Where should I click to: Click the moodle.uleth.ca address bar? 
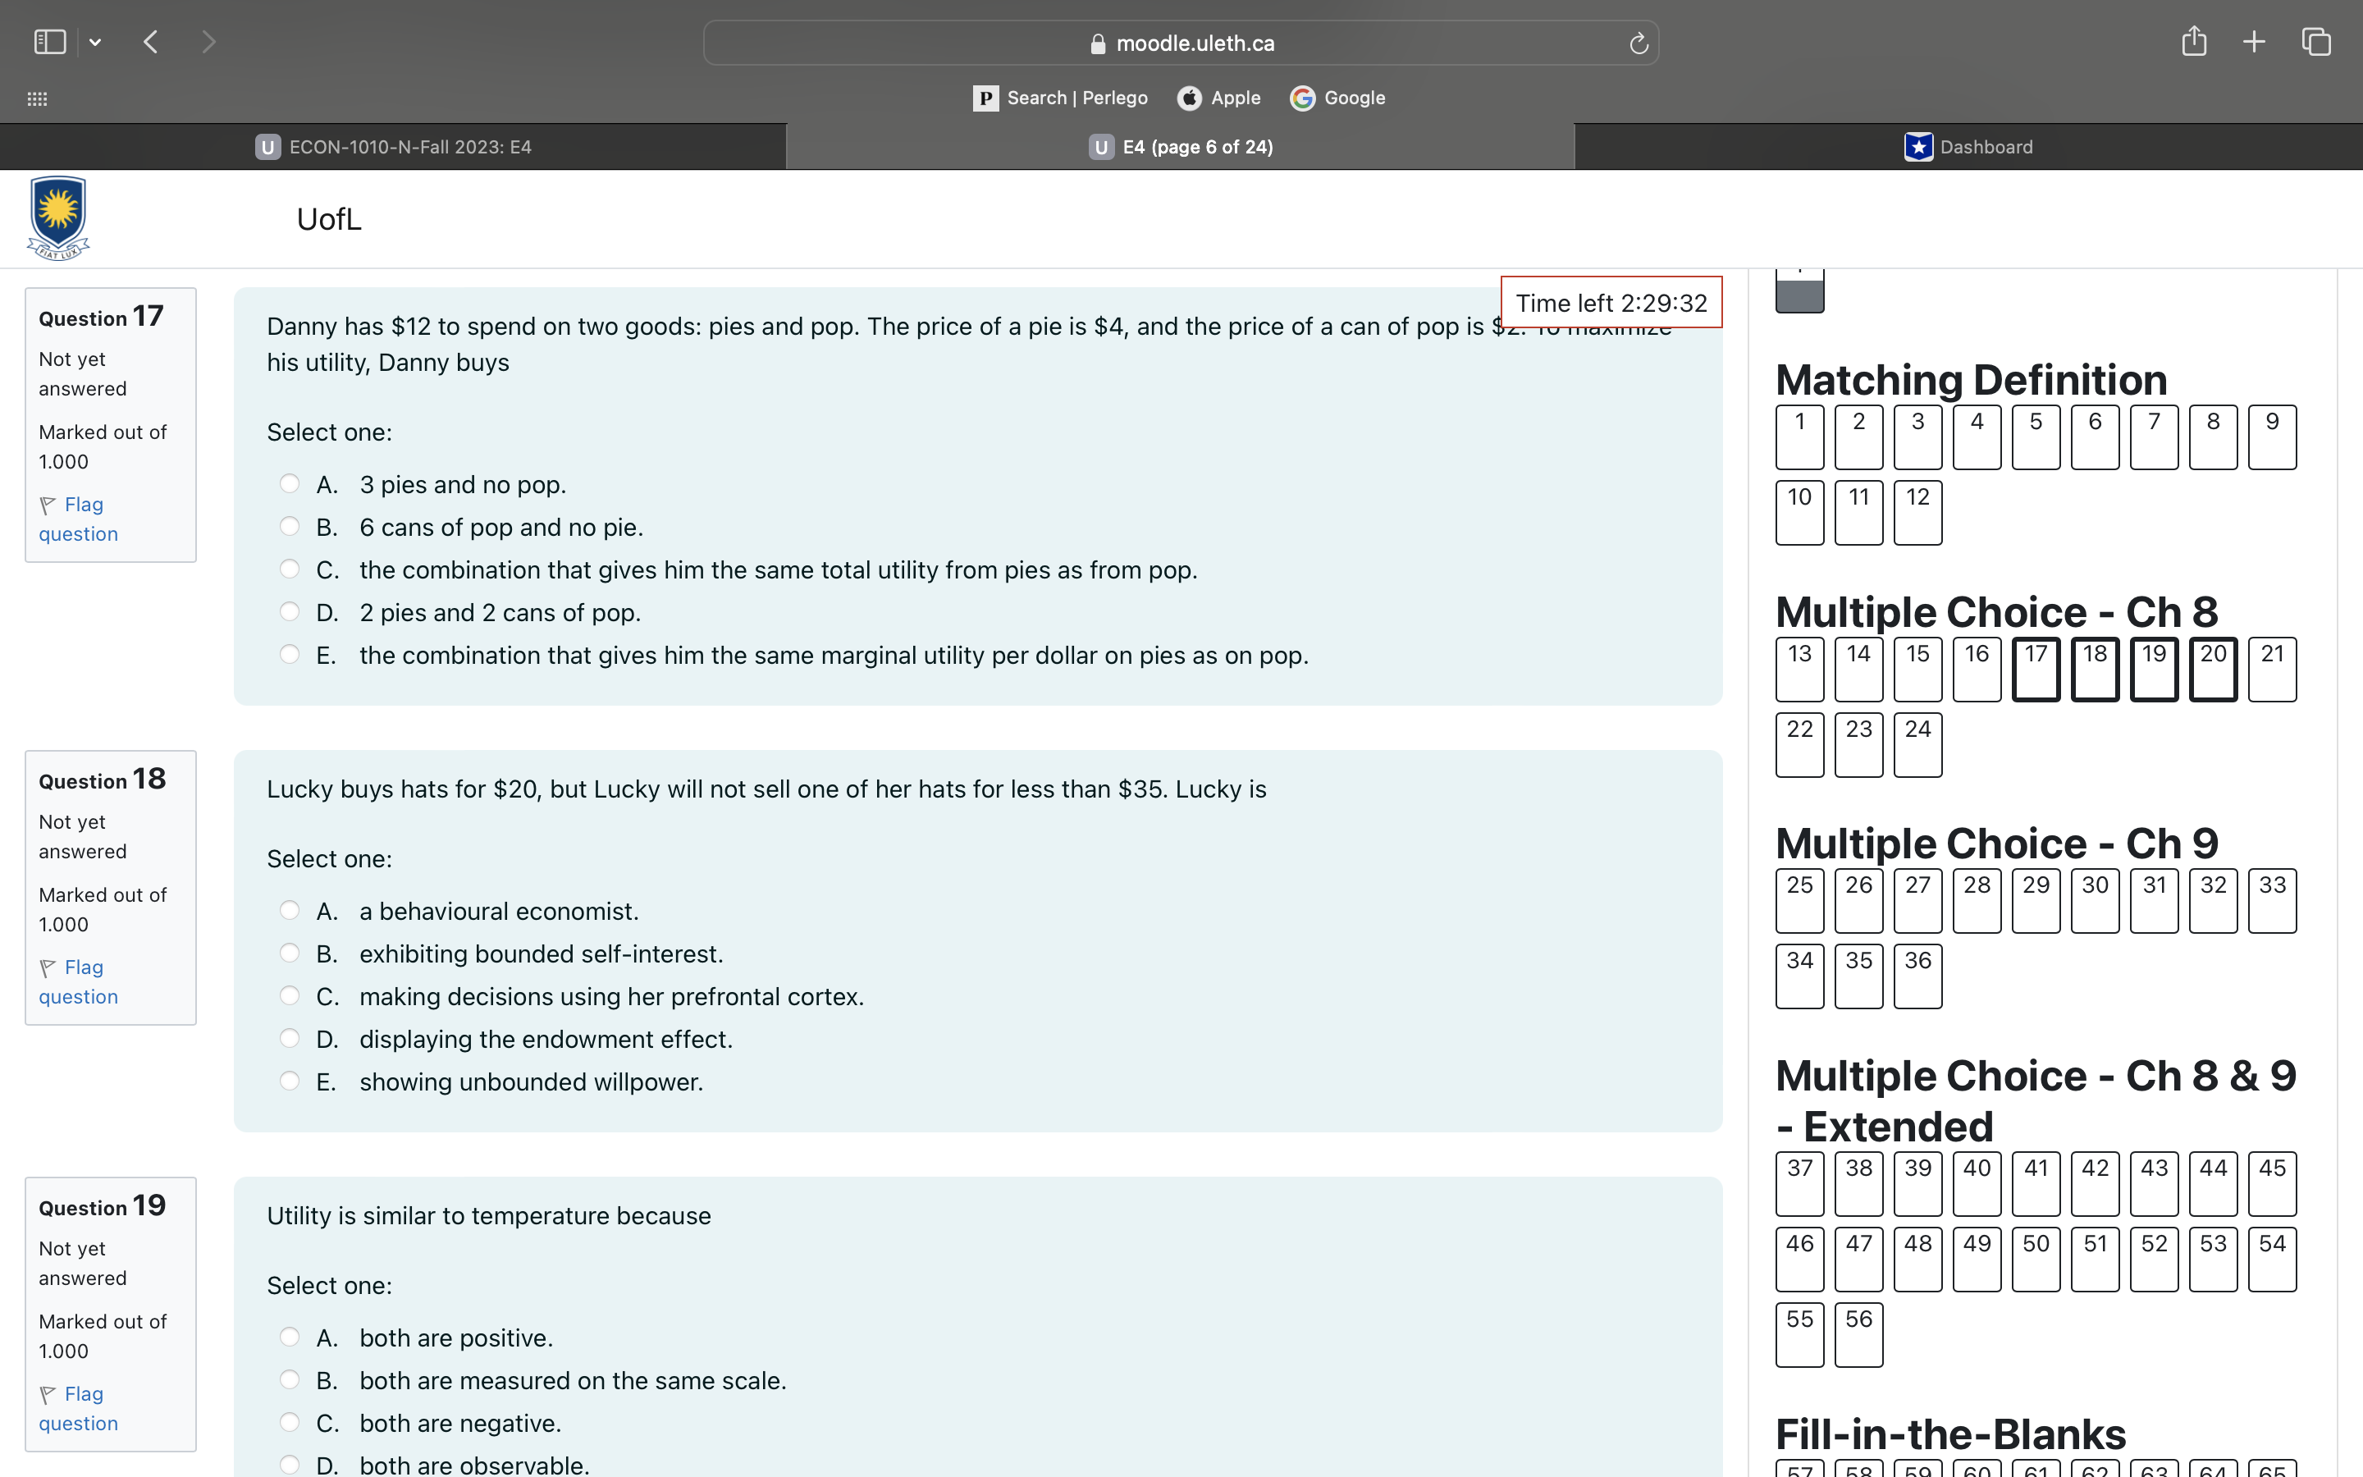click(x=1180, y=43)
